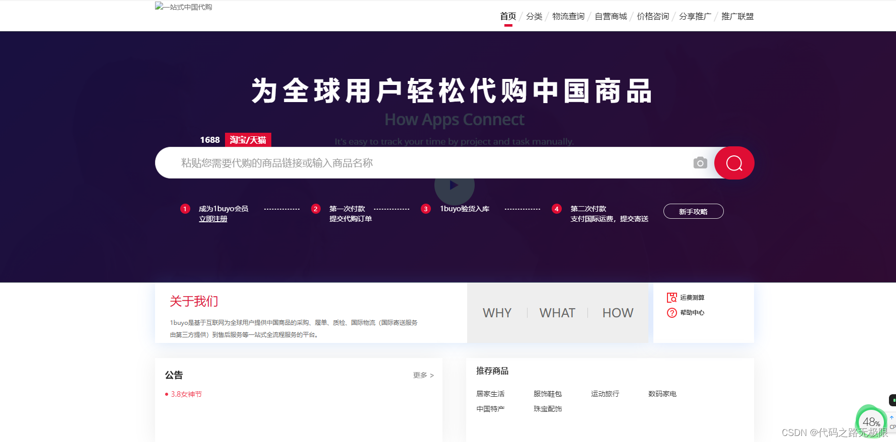Go to 首页 in navigation

(x=508, y=17)
